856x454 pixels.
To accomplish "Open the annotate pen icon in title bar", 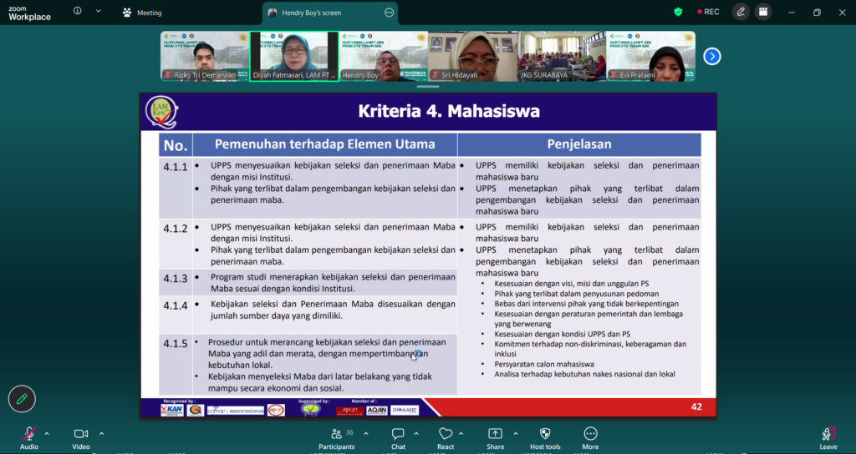I will click(741, 12).
